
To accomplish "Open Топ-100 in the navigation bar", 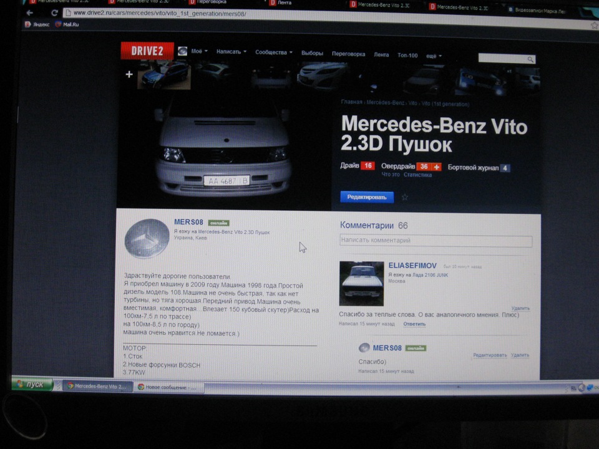I will (x=407, y=56).
